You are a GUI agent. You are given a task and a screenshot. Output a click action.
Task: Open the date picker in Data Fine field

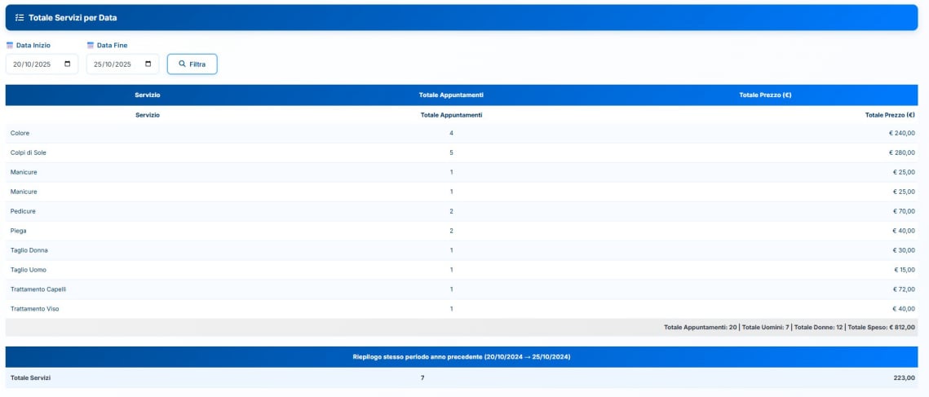[148, 64]
